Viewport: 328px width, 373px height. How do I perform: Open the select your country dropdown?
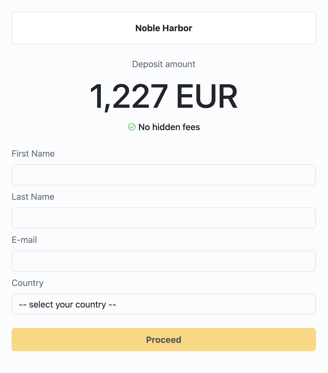pos(164,304)
